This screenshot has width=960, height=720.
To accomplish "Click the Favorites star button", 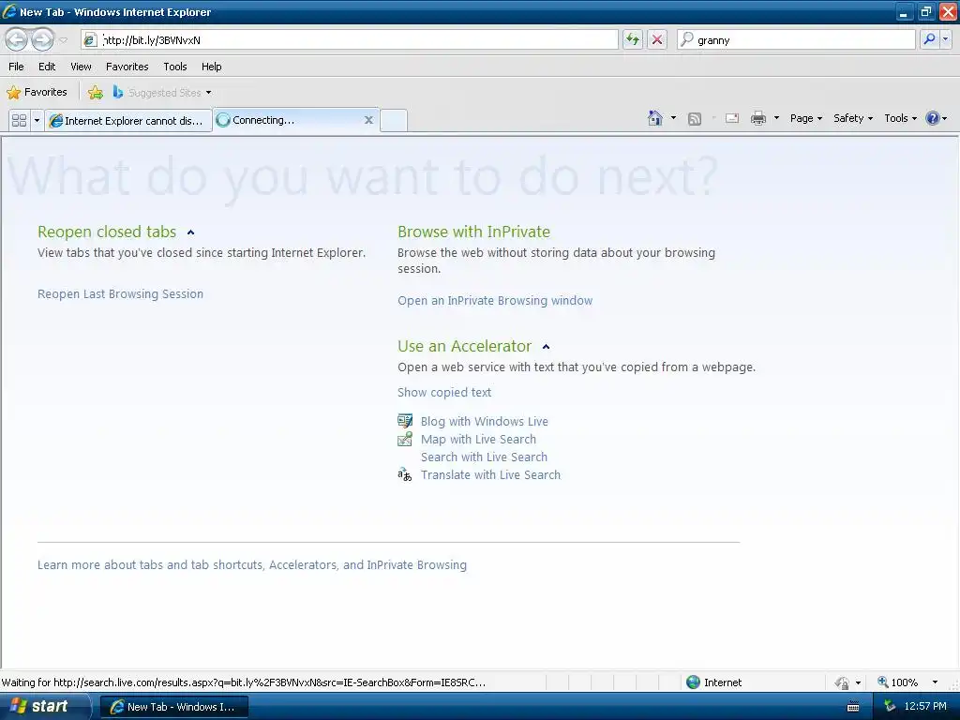I will click(x=37, y=92).
